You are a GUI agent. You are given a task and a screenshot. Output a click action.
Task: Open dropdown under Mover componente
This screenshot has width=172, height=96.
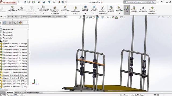point(65,14)
